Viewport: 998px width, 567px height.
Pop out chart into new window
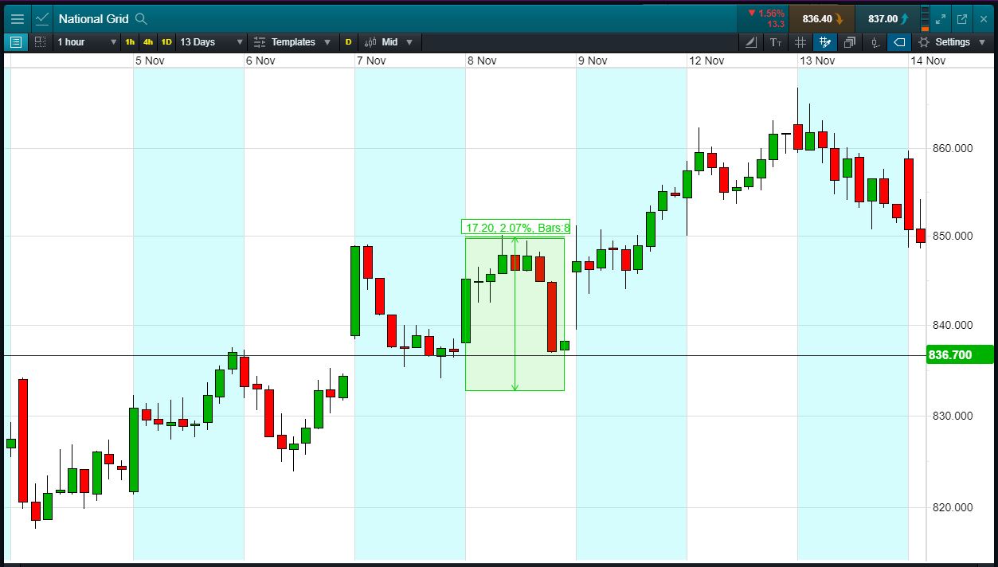pyautogui.click(x=961, y=18)
